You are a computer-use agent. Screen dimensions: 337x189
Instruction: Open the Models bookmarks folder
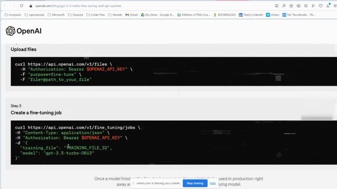[115, 15]
